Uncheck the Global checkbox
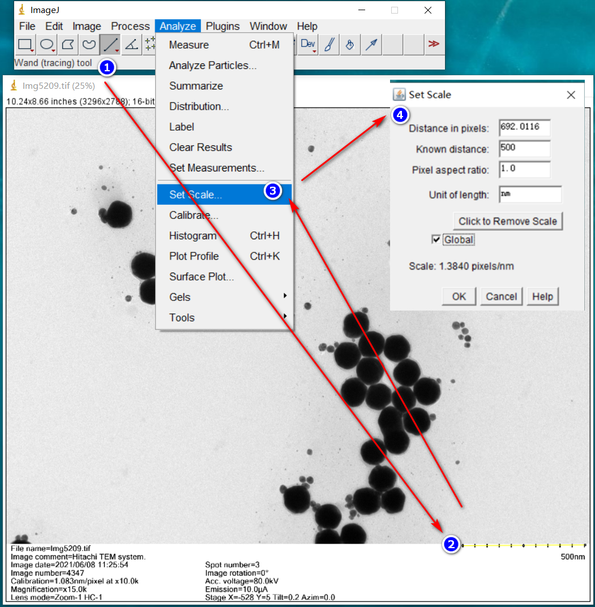 (436, 240)
